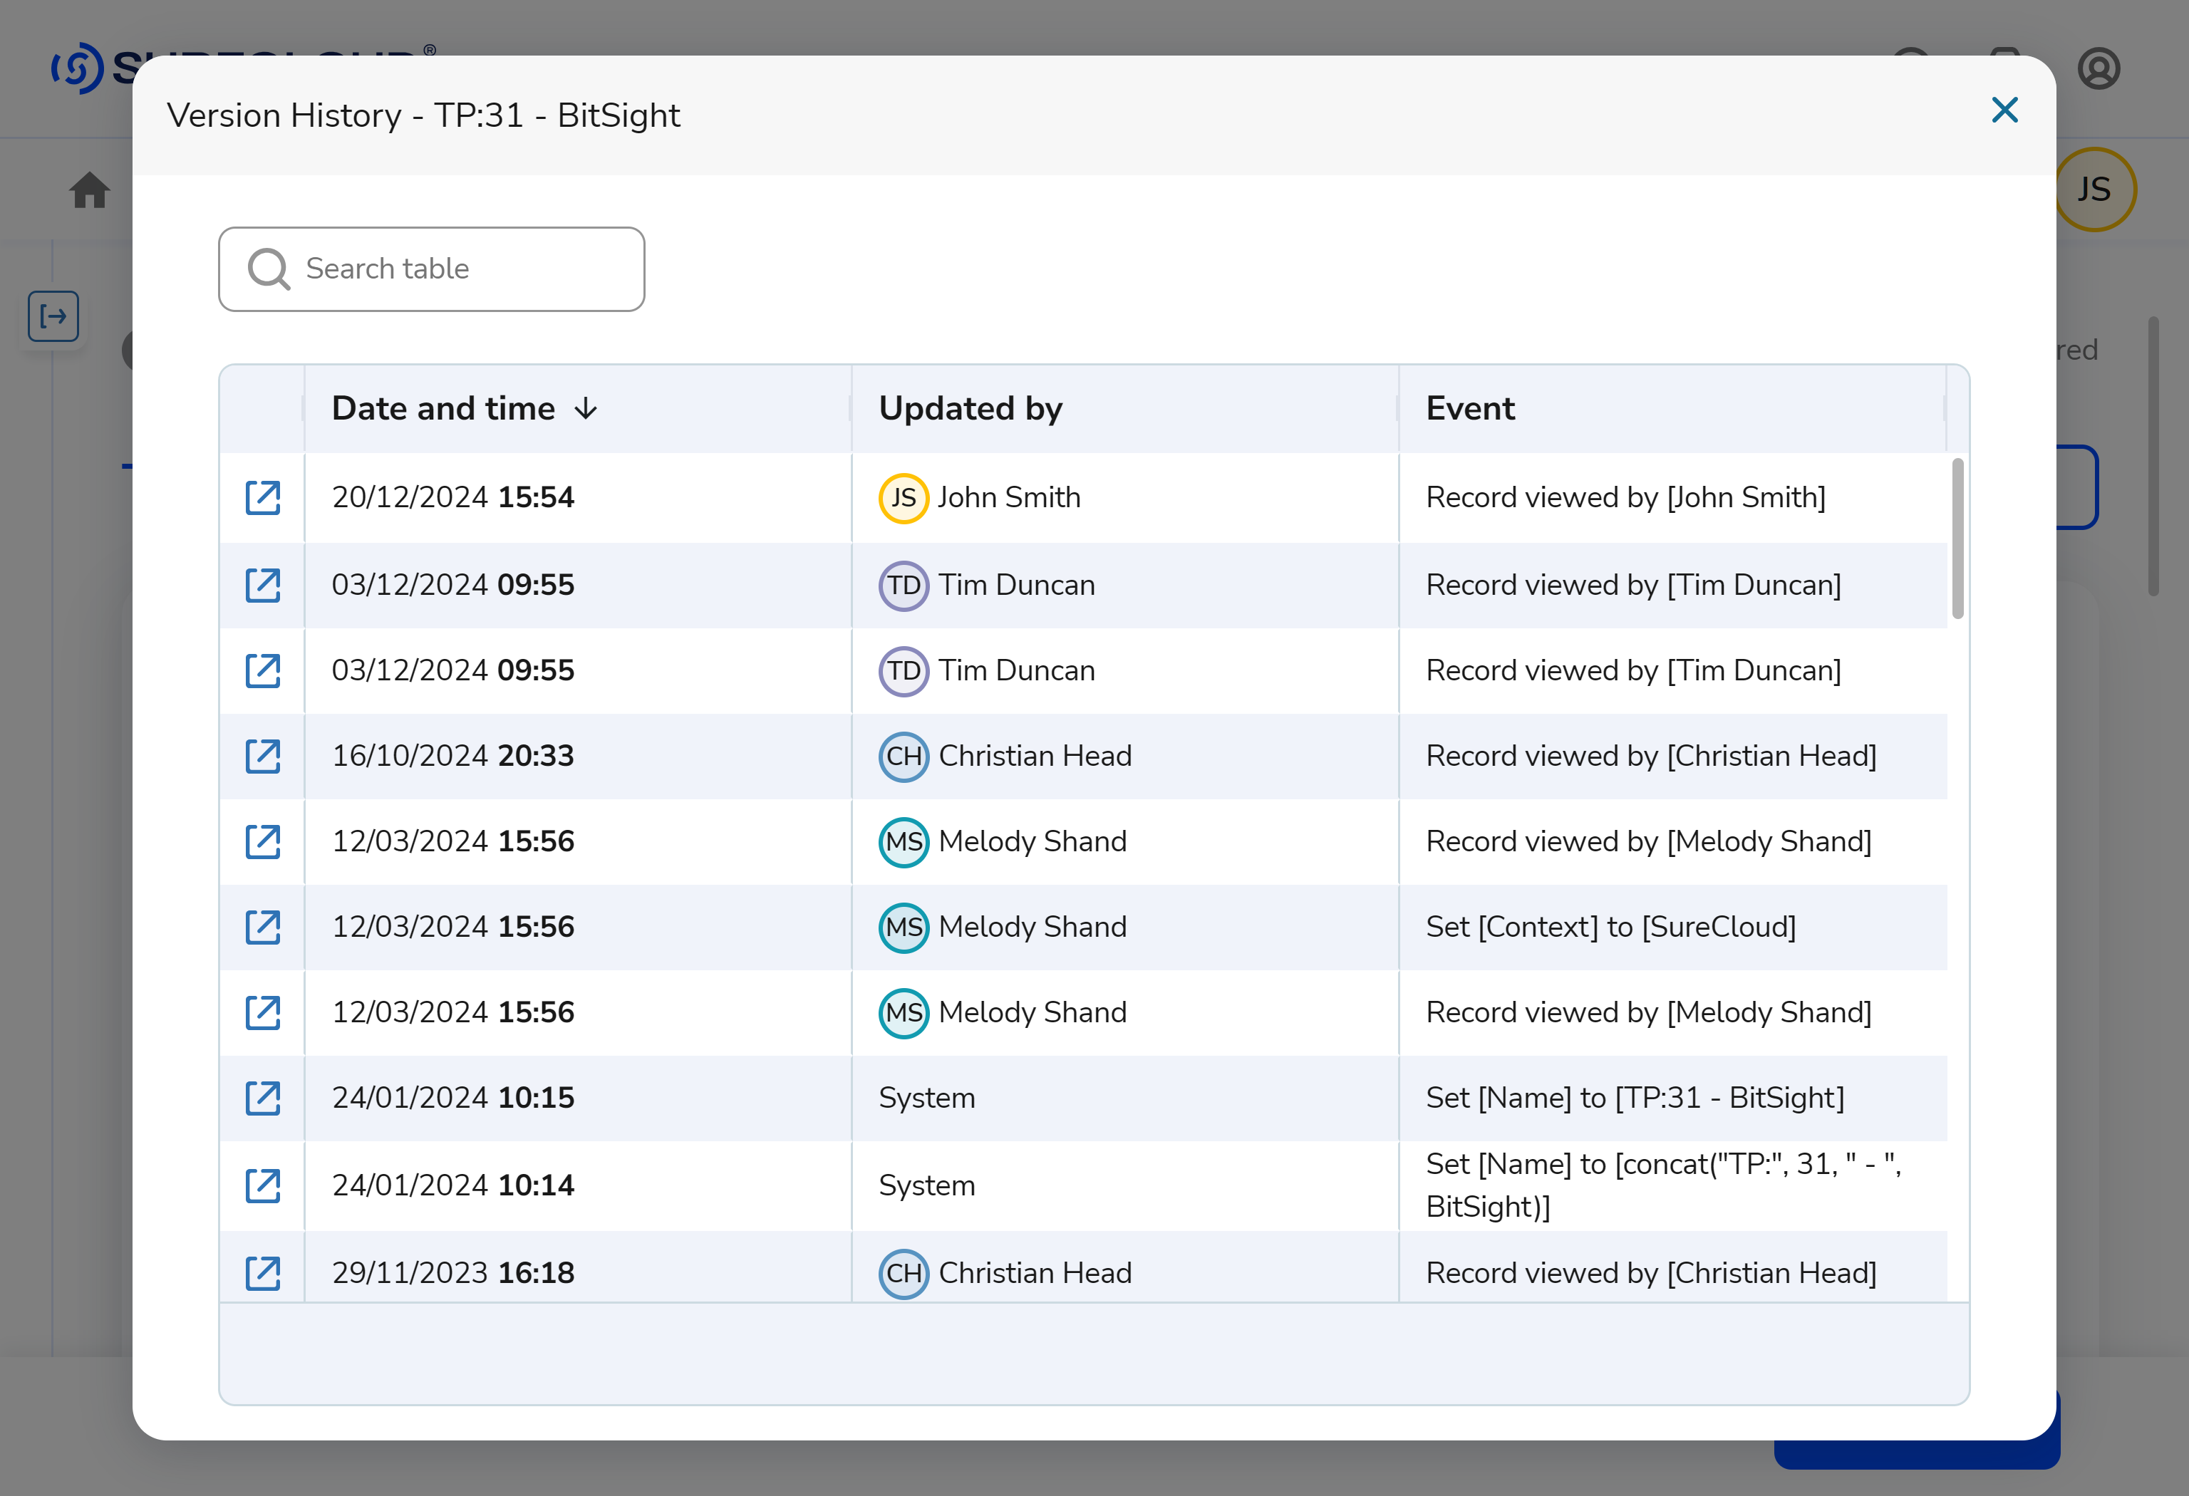
Task: Open the record view for John Smith's 20/12/2024 entry
Action: tap(262, 497)
